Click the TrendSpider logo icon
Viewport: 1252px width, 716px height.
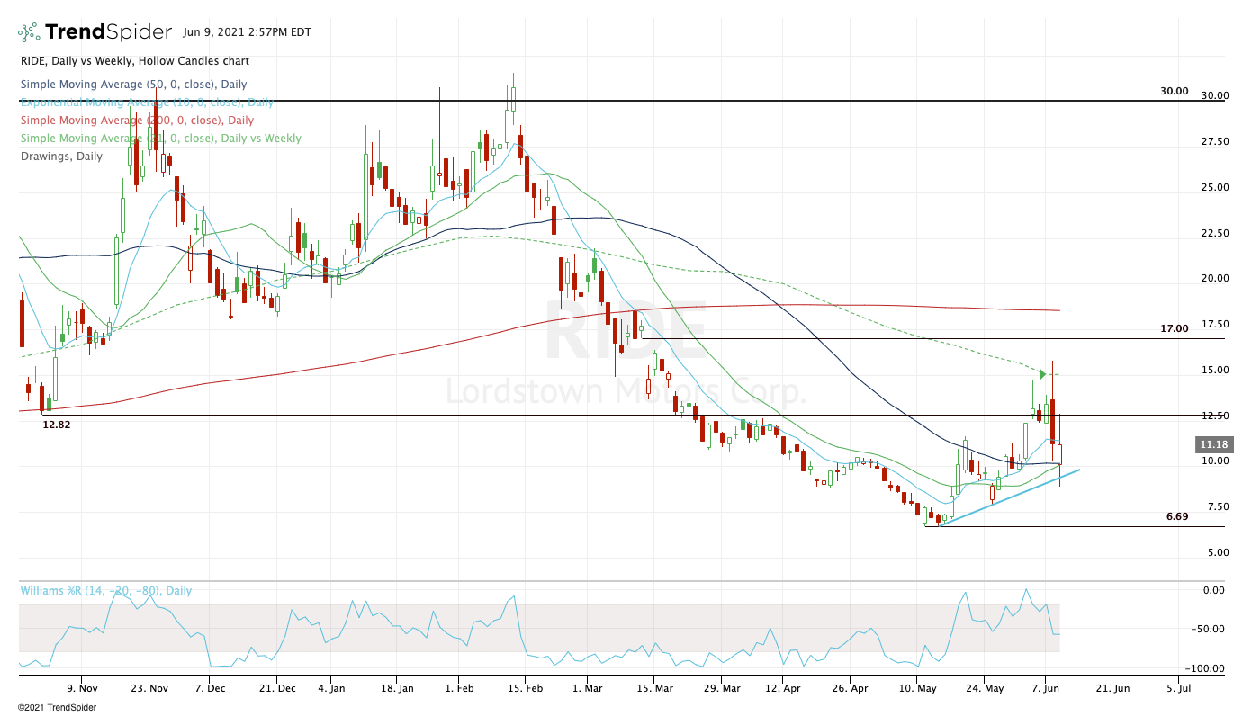point(29,33)
